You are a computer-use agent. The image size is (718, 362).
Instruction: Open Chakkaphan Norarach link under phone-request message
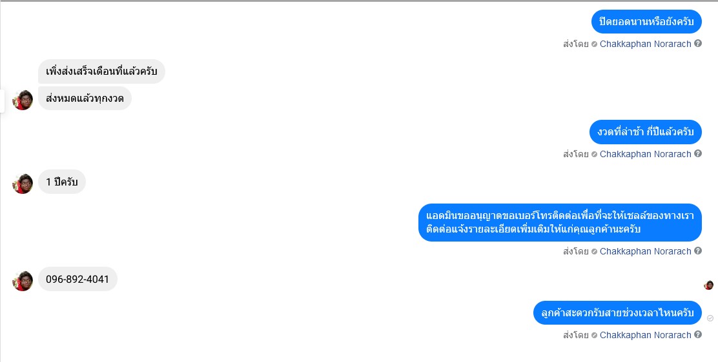[x=645, y=251]
